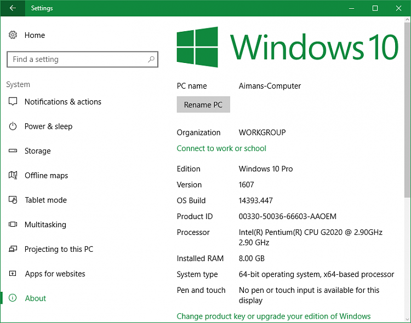The height and width of the screenshot is (323, 411).
Task: Select the Storage section
Action: coord(37,151)
